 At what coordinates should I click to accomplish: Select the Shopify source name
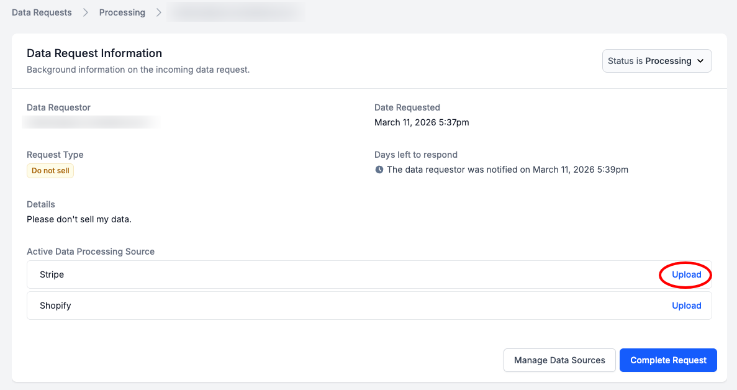pos(55,306)
